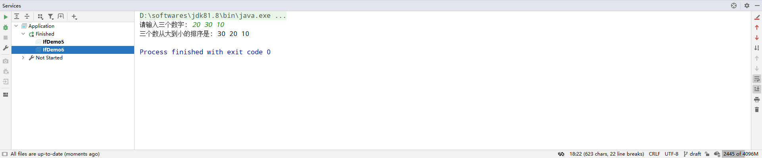Screen dimensions: 762x158
Task: Open the UTF-8 encoding selector
Action: point(672,154)
